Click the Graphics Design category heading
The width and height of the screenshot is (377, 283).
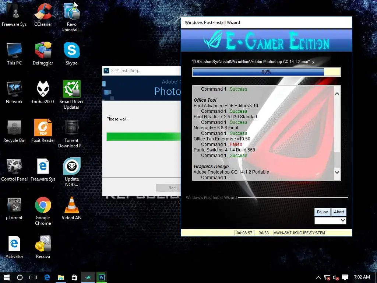pos(211,167)
